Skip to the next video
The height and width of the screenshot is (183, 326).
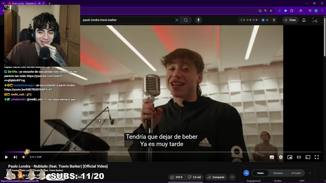click(15, 157)
